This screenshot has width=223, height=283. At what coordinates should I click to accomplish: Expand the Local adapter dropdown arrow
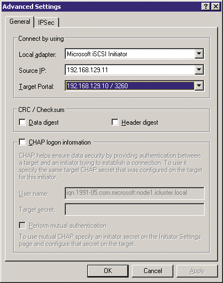click(x=199, y=54)
